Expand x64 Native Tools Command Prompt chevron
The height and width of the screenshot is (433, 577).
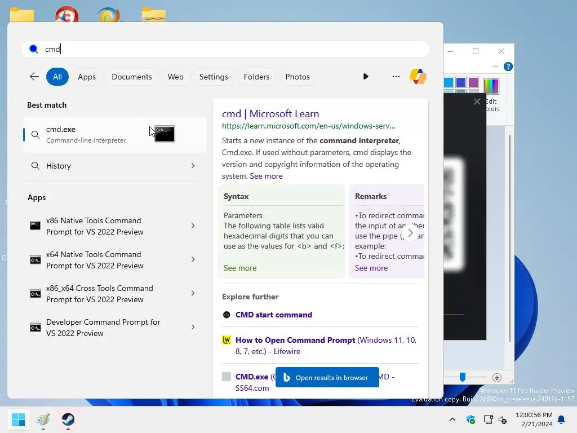193,259
